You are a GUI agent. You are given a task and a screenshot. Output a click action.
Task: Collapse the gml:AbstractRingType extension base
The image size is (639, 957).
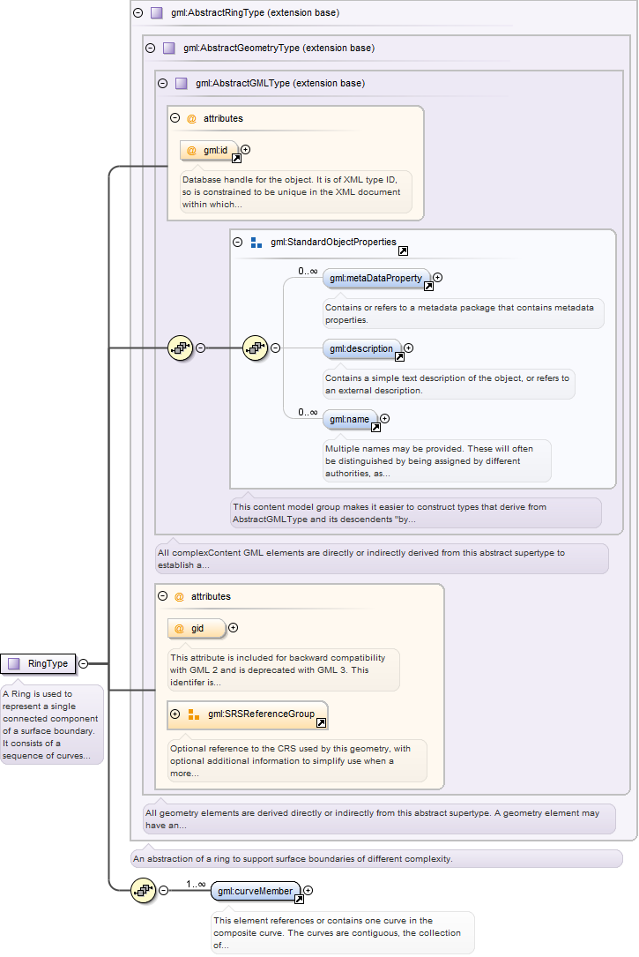click(x=137, y=13)
